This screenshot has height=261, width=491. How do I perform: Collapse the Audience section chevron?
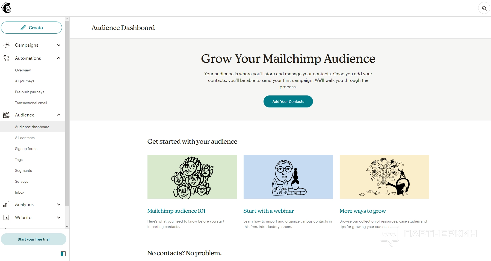point(59,115)
